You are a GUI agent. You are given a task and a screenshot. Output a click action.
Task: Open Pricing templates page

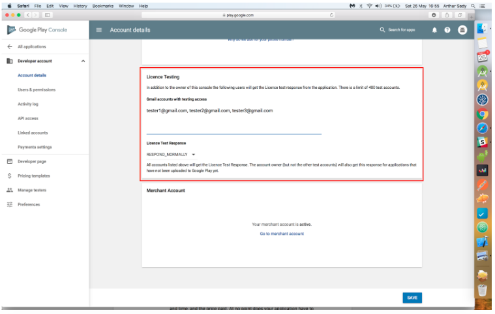click(x=33, y=176)
